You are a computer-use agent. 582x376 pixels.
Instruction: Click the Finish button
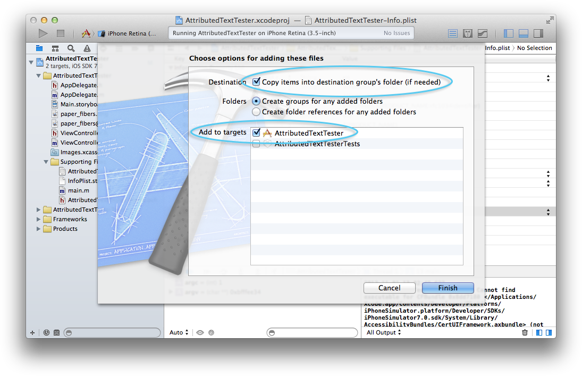[448, 288]
